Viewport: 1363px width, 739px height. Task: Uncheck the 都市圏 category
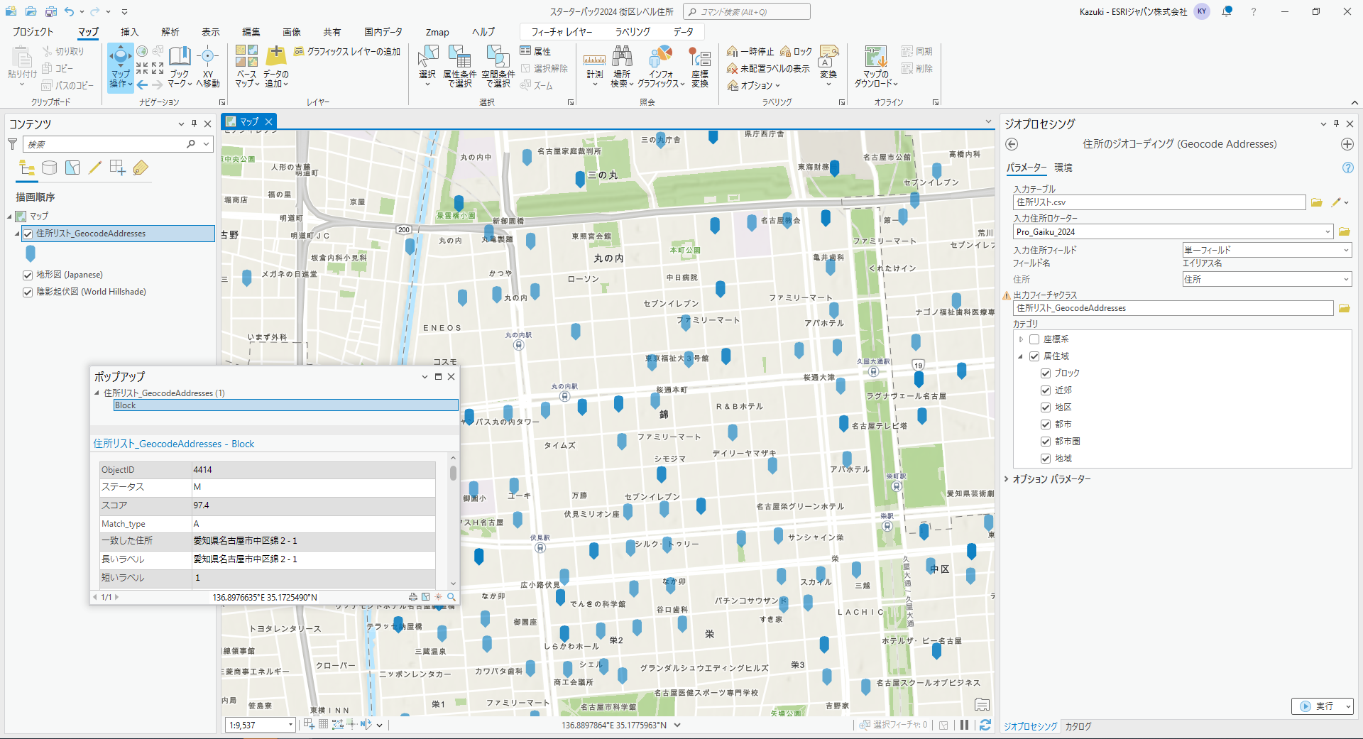point(1046,442)
